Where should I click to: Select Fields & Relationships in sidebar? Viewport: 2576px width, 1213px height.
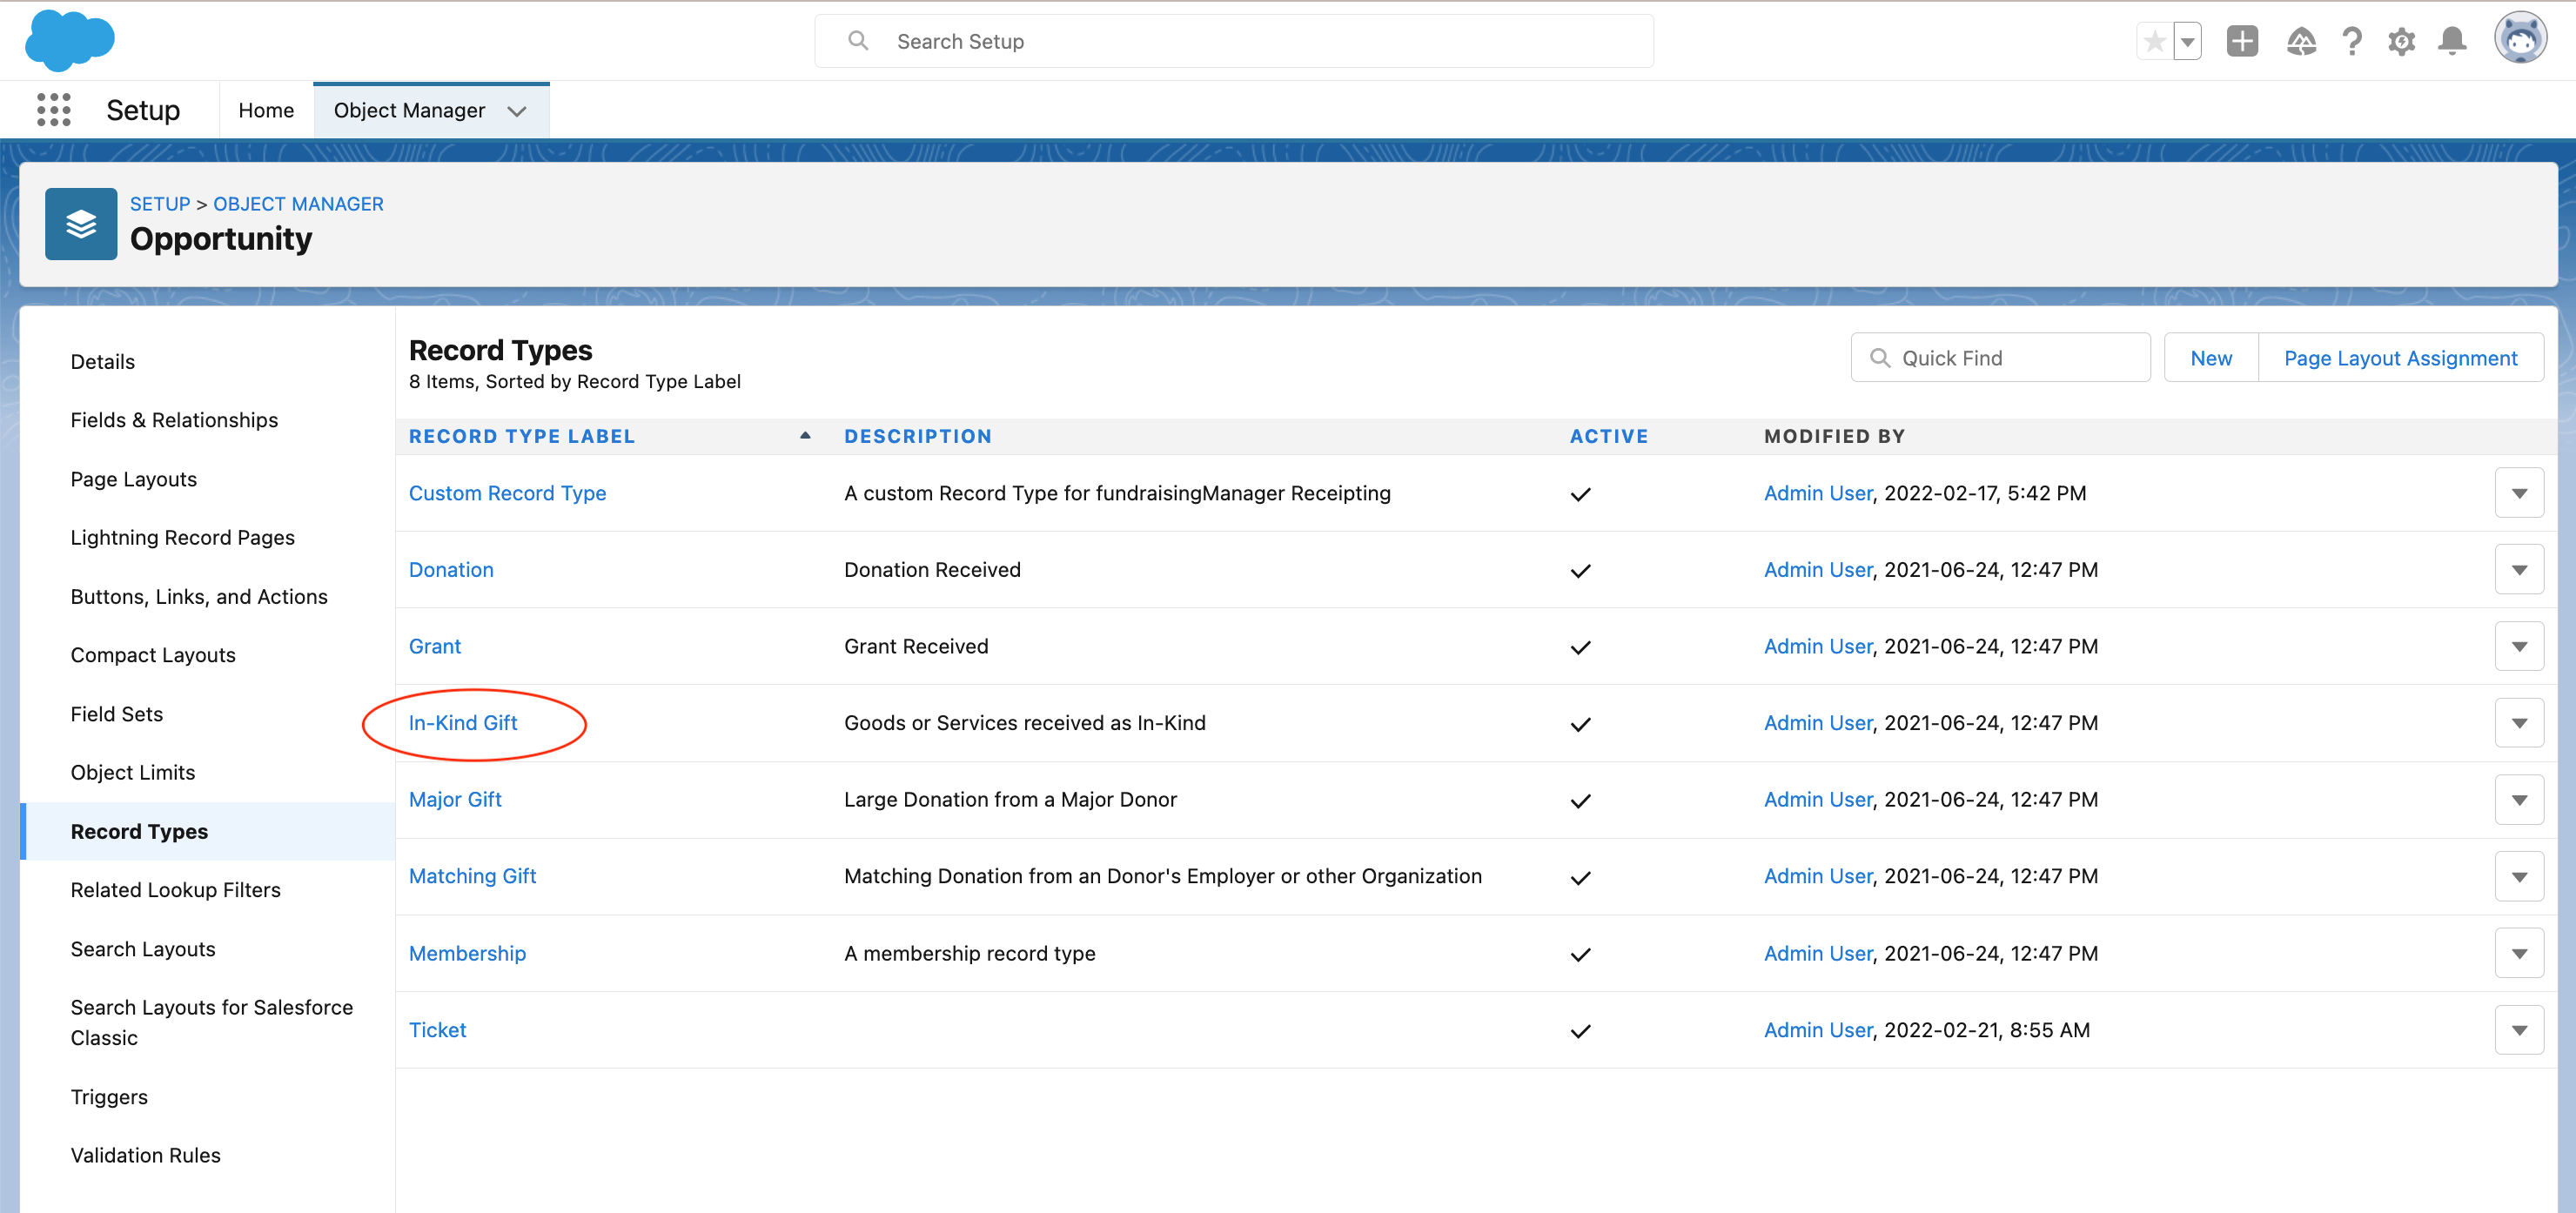(x=174, y=420)
